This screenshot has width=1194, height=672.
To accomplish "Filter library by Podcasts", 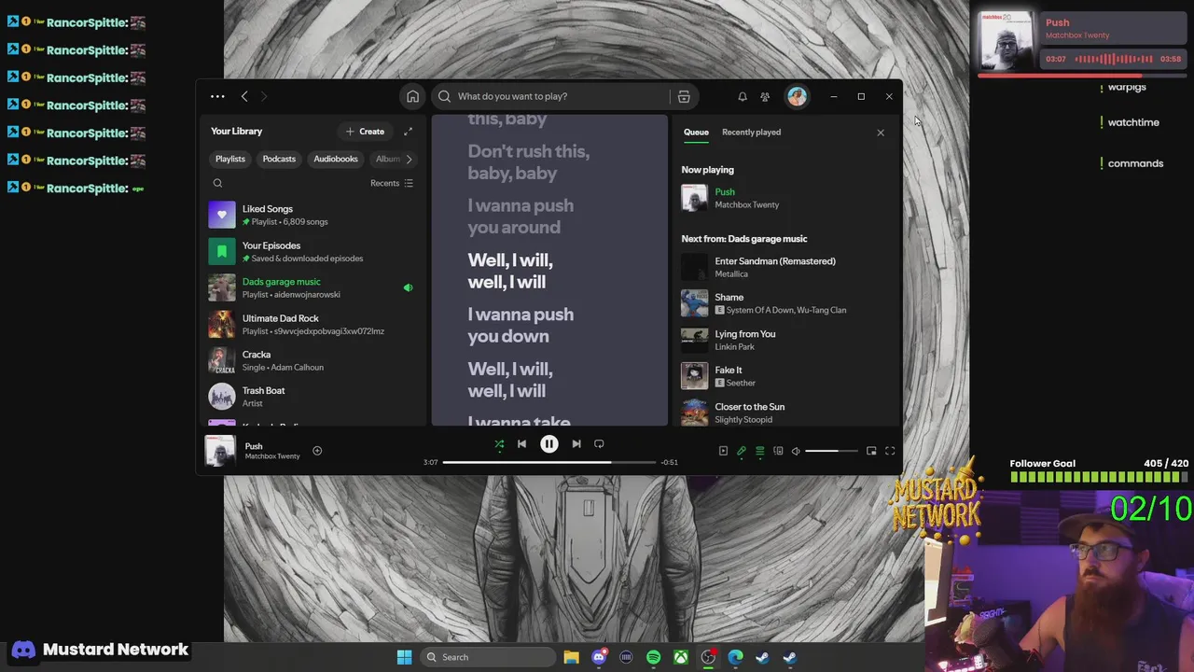I will [x=279, y=159].
